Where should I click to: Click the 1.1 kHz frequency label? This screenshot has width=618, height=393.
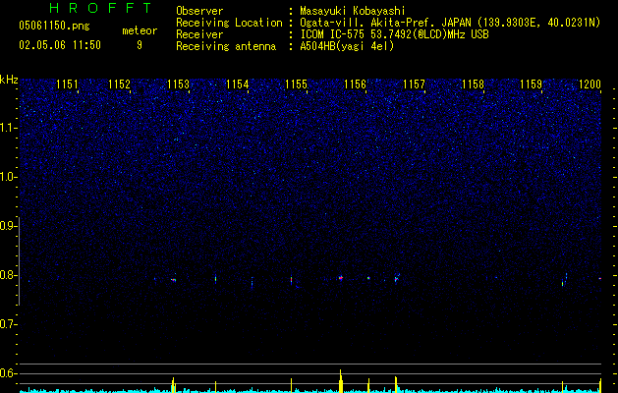[x=8, y=128]
